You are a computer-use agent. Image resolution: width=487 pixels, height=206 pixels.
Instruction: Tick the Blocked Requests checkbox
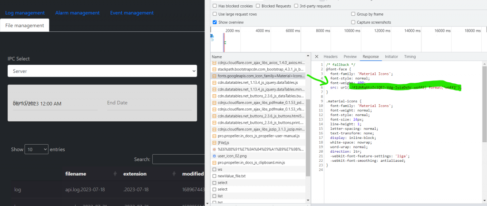click(x=258, y=6)
